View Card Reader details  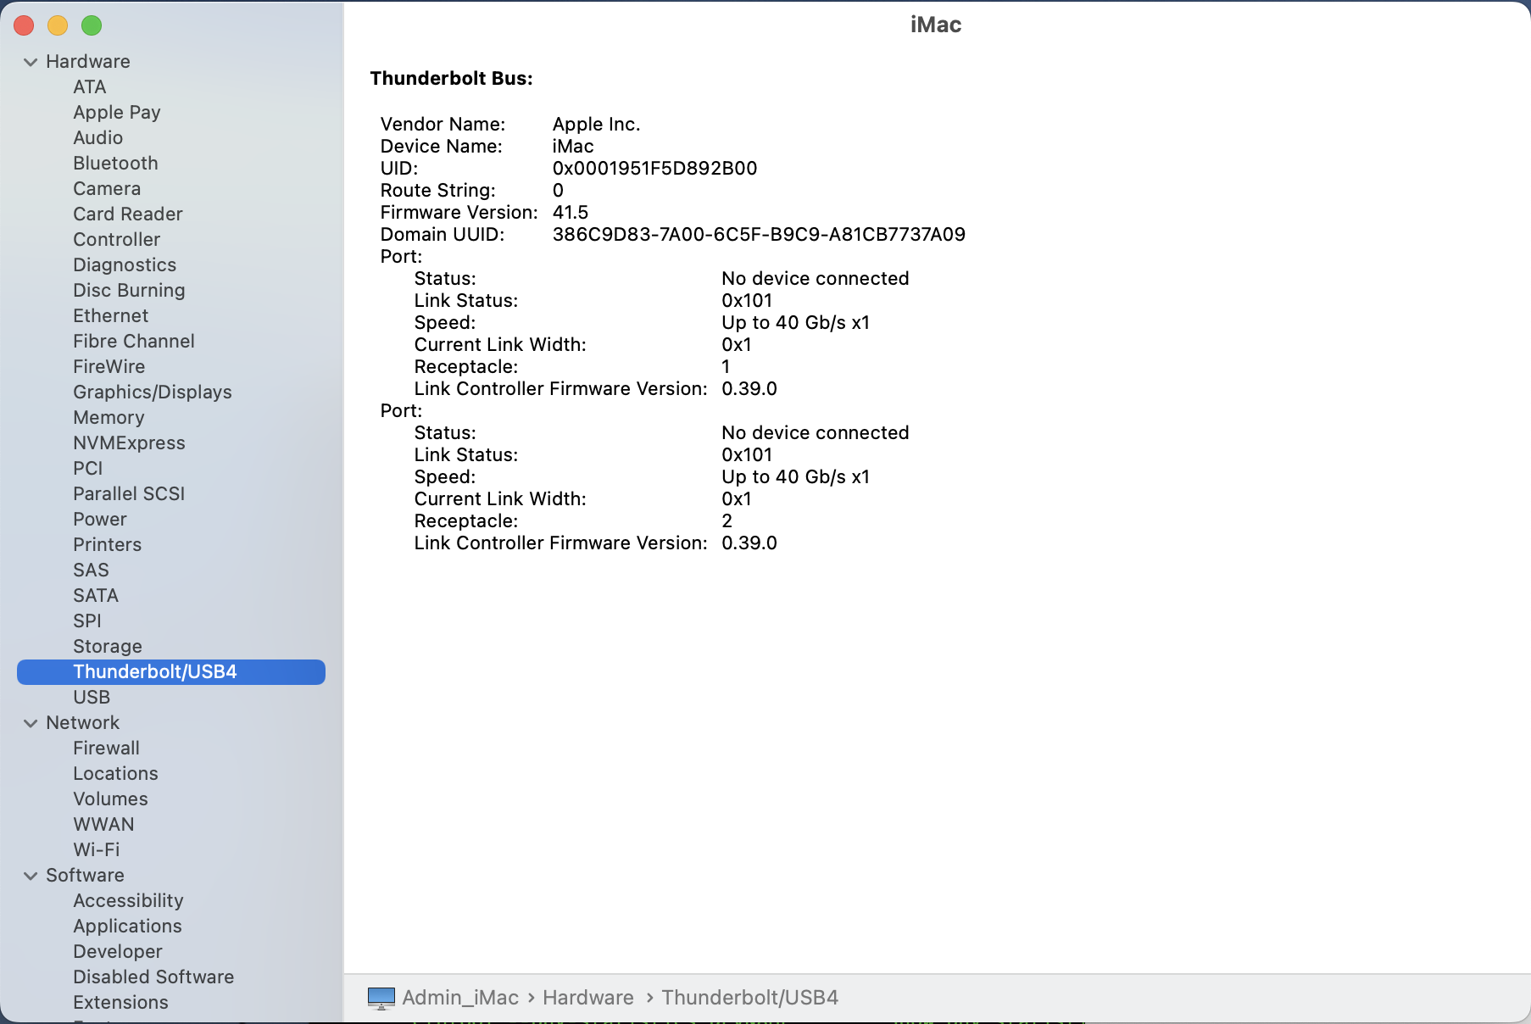coord(128,214)
